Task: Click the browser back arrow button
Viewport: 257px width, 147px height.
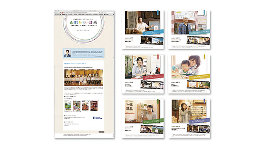Action: (x=56, y=13)
